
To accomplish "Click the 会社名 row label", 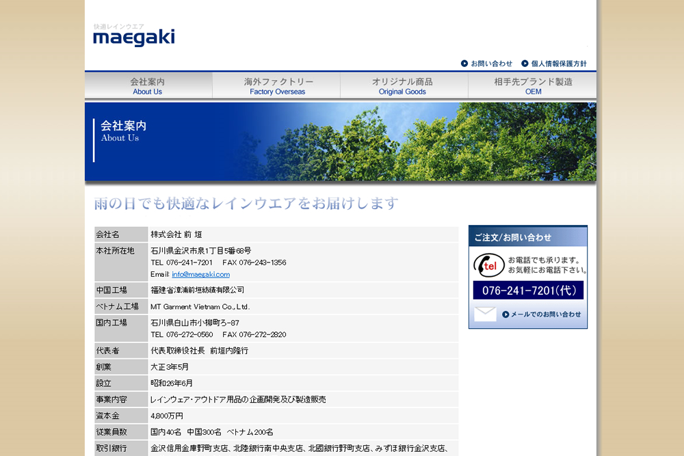I will (107, 234).
